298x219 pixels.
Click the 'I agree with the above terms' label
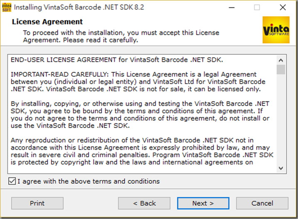pos(89,181)
